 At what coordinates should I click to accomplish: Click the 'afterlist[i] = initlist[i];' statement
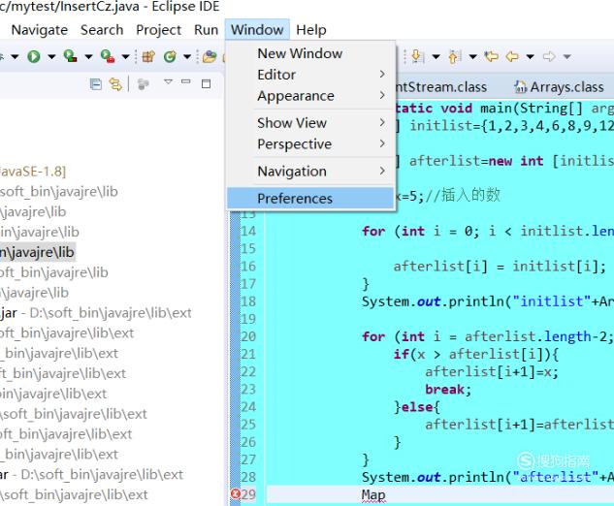500,267
